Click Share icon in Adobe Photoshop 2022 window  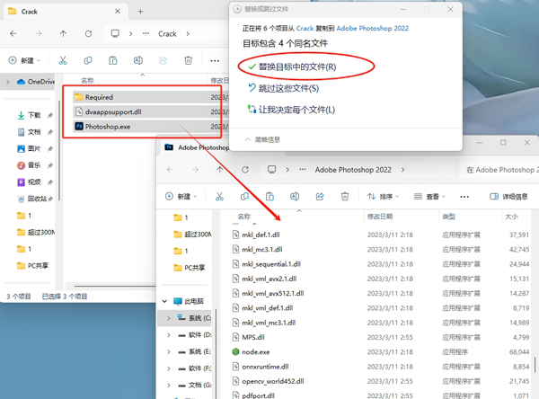pyautogui.click(x=320, y=197)
